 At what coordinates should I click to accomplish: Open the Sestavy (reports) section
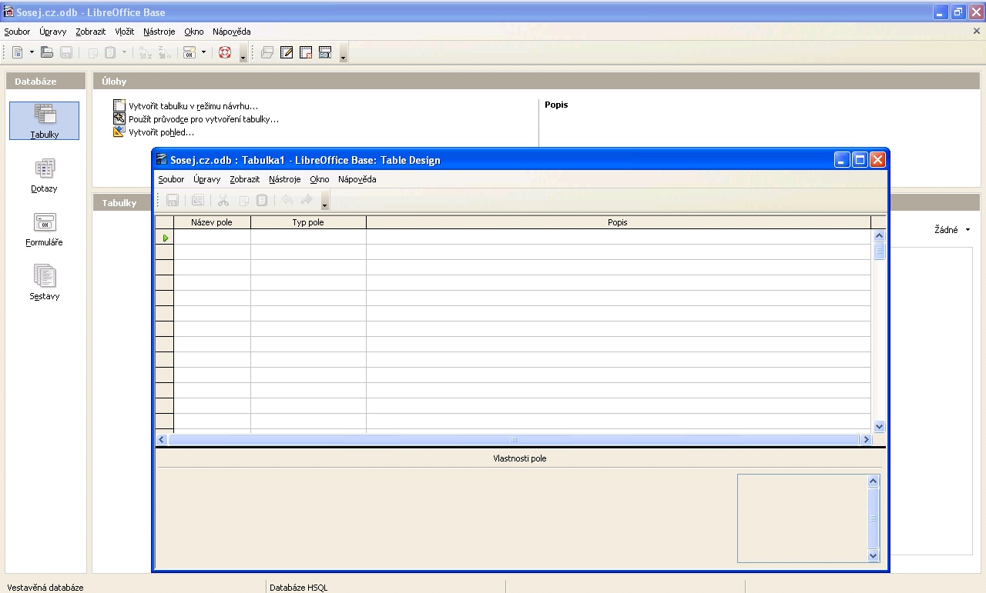point(44,282)
